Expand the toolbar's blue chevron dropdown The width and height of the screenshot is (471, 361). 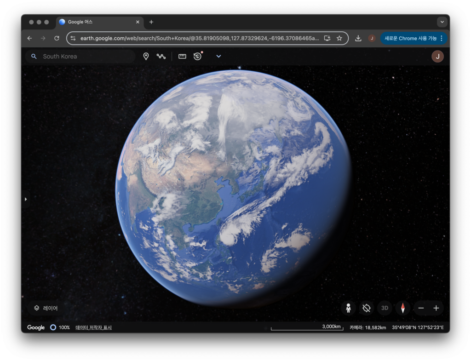218,56
